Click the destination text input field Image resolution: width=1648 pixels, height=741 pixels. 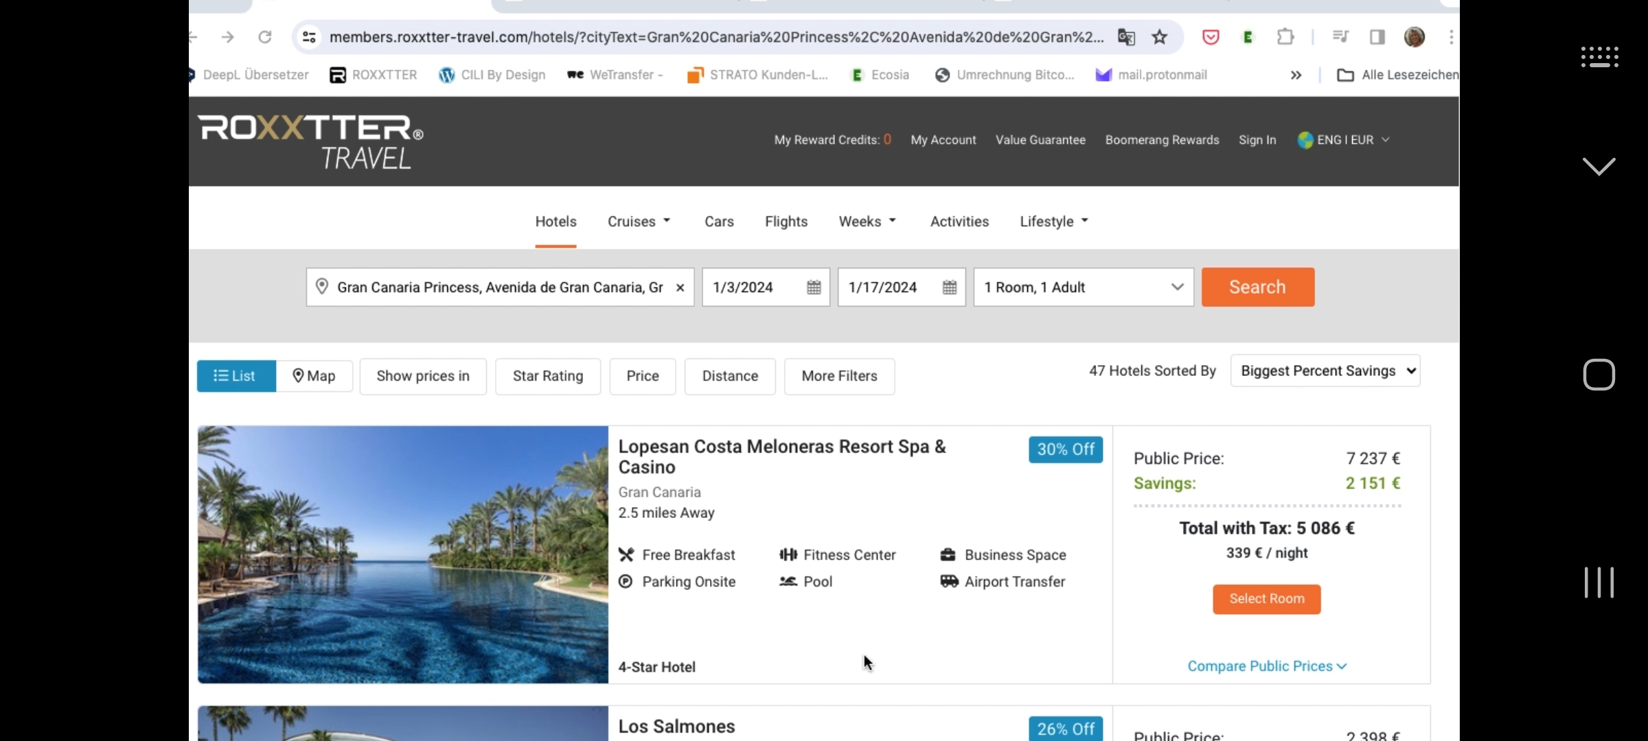coord(500,287)
